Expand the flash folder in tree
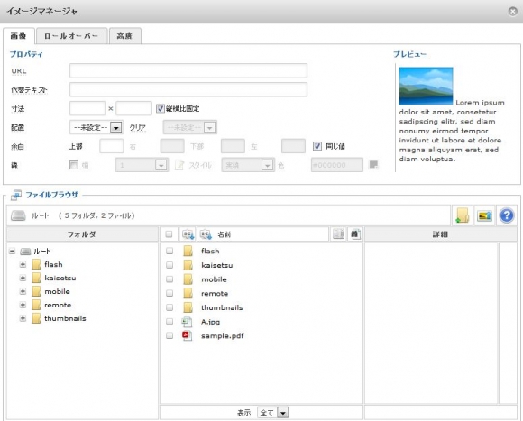This screenshot has width=523, height=421. click(x=23, y=265)
